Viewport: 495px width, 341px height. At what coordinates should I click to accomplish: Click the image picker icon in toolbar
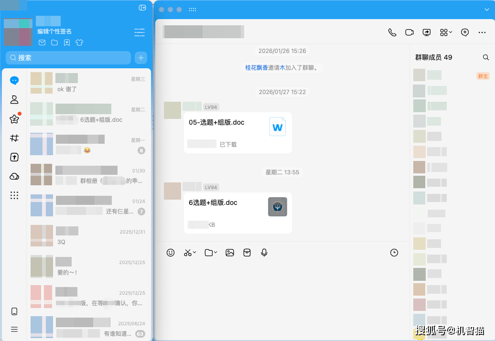[x=230, y=253]
